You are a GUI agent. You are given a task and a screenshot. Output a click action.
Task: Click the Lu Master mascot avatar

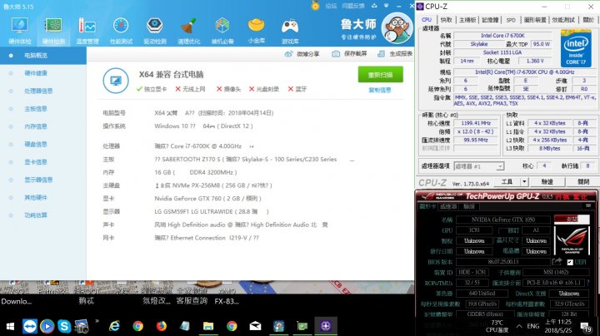pos(397,28)
